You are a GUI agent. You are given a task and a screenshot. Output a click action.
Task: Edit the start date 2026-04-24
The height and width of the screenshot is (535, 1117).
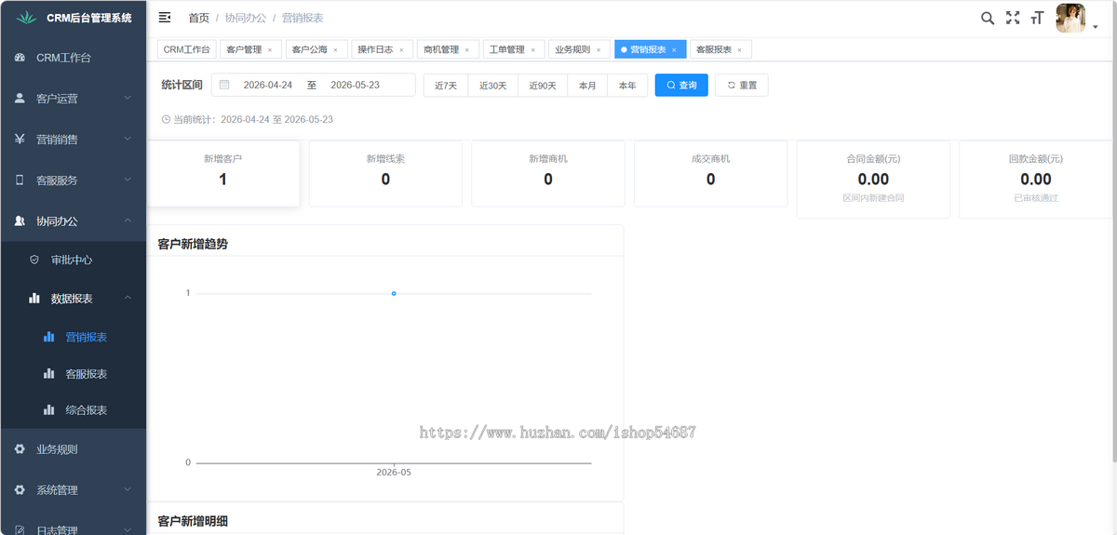pyautogui.click(x=268, y=85)
